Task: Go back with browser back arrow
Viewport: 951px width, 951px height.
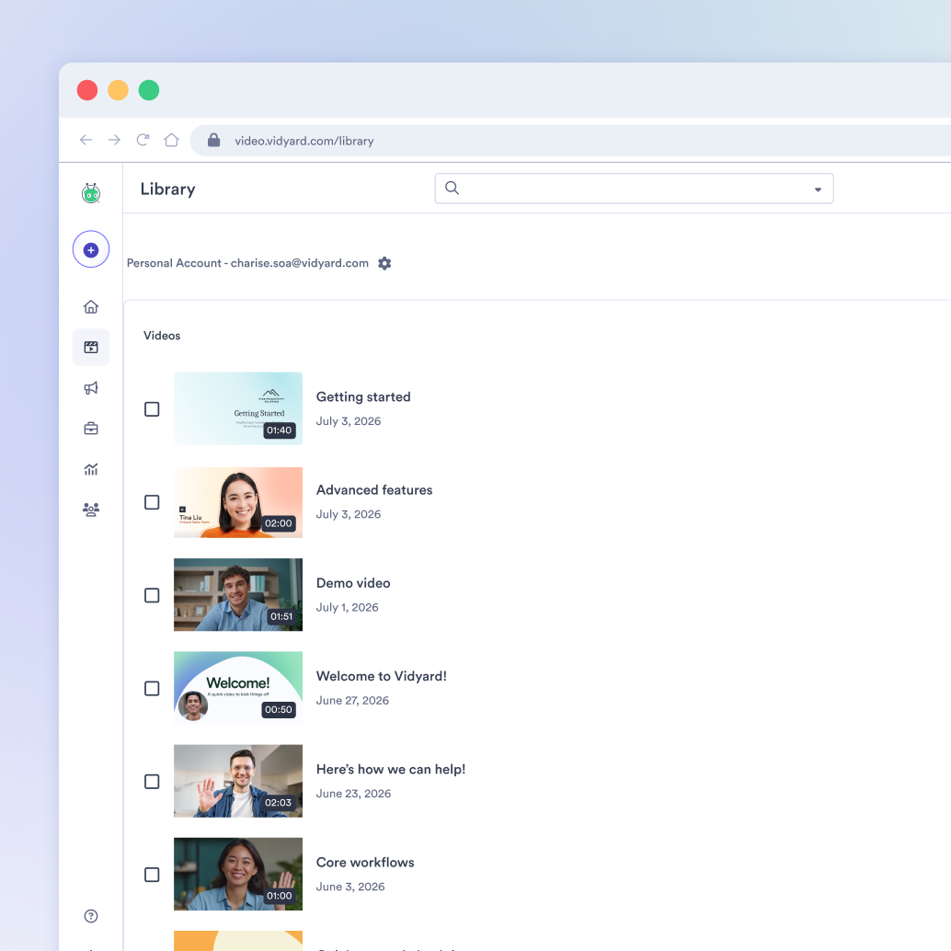Action: click(86, 140)
